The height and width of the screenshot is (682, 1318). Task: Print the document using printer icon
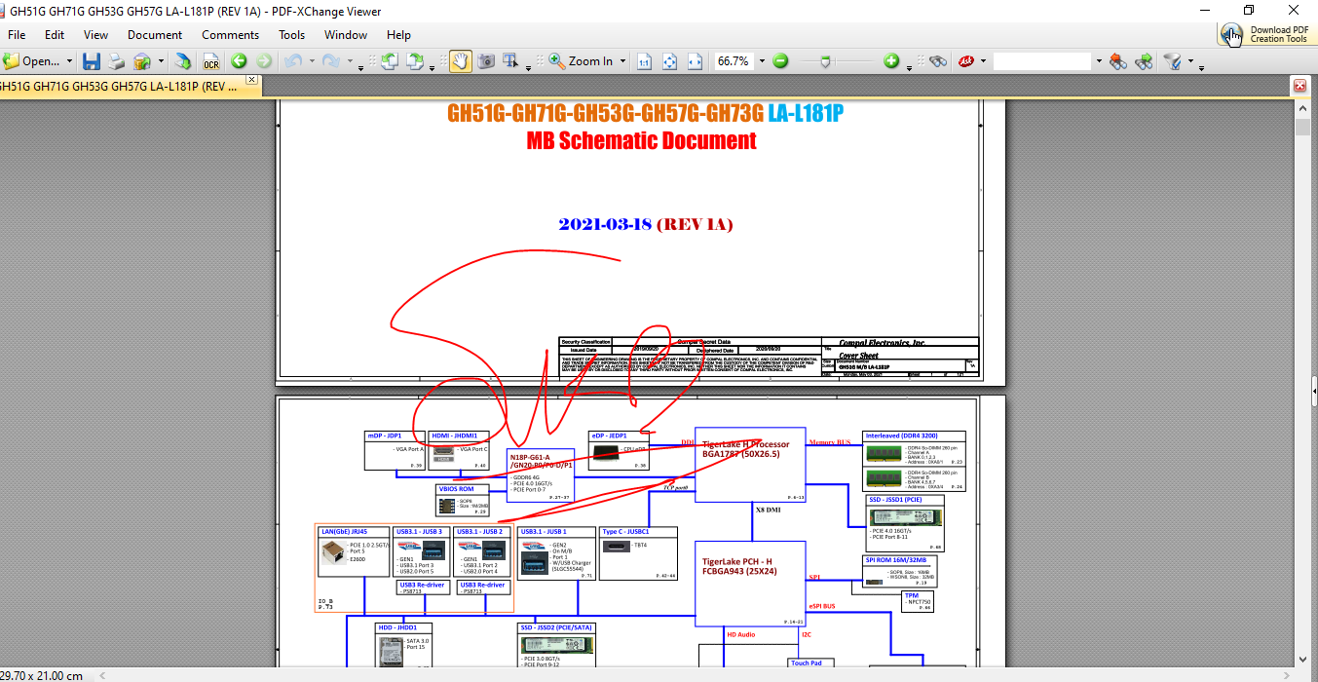(x=116, y=61)
